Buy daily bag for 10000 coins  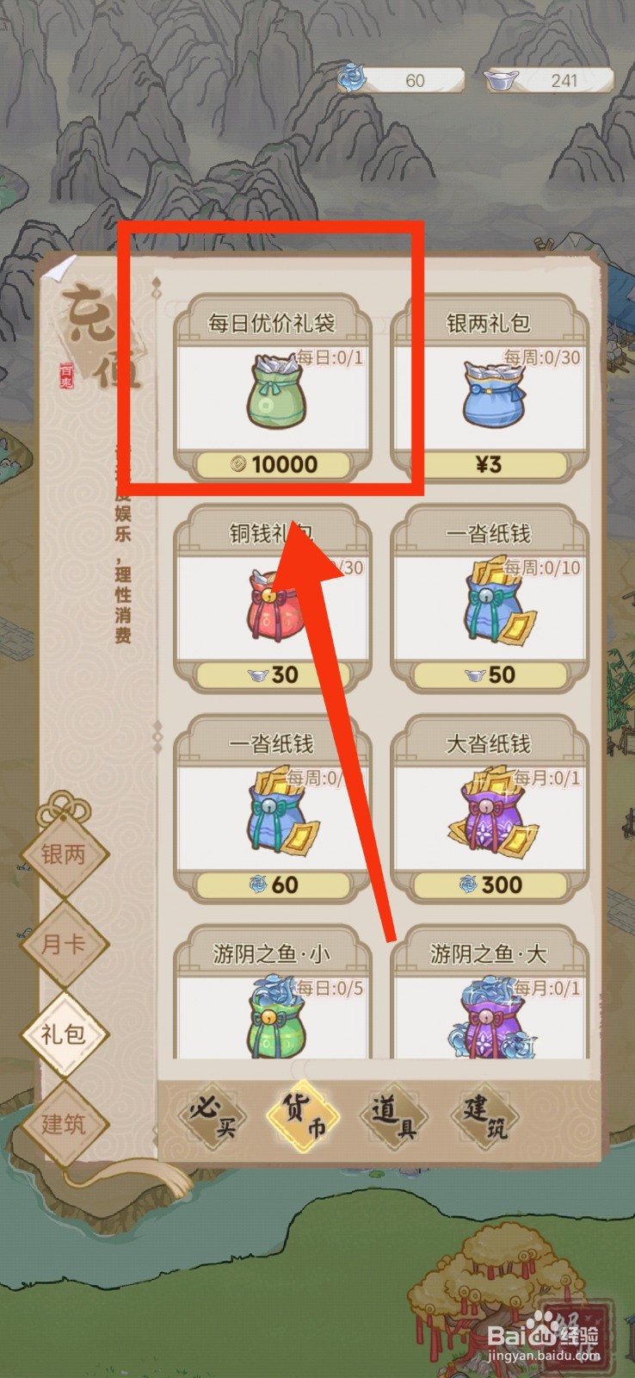(x=273, y=464)
